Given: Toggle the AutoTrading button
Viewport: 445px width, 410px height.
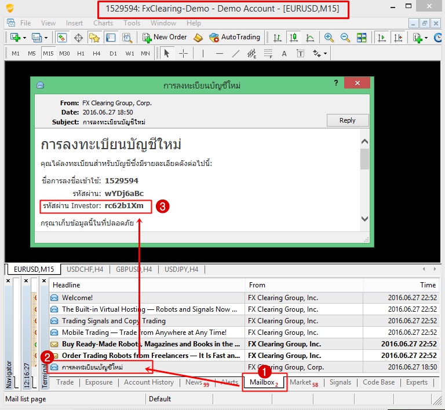Looking at the screenshot, I should click(235, 38).
